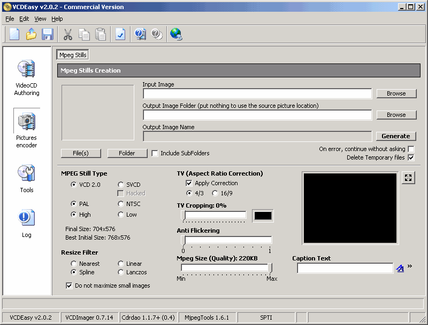Viewport: 428px width, 325px height.
Task: Expand caption options with double chevron
Action: pyautogui.click(x=410, y=266)
